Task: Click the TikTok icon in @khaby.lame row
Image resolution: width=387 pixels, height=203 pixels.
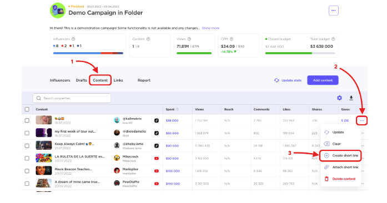Action: (157, 145)
